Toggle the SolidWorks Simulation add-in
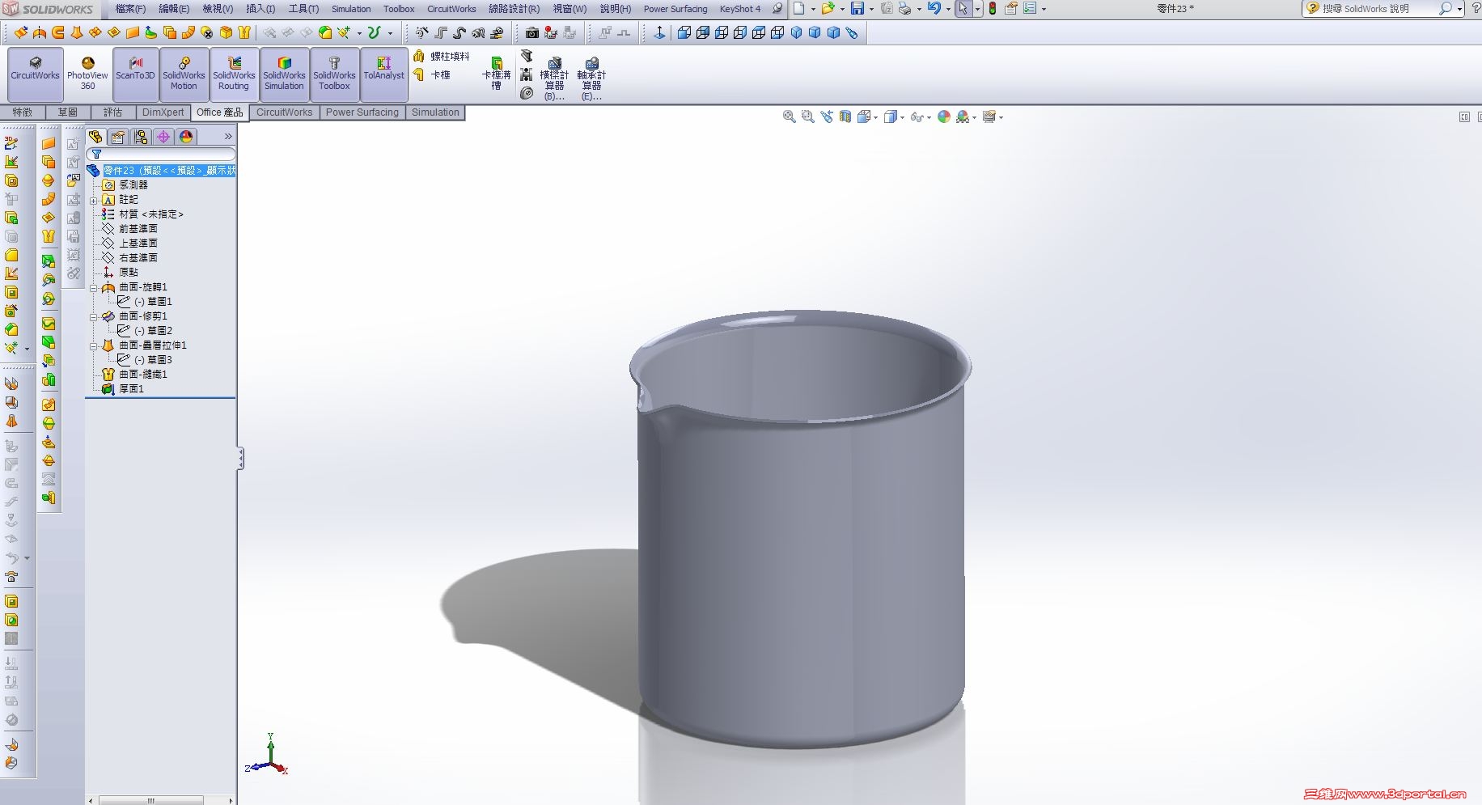 (284, 74)
